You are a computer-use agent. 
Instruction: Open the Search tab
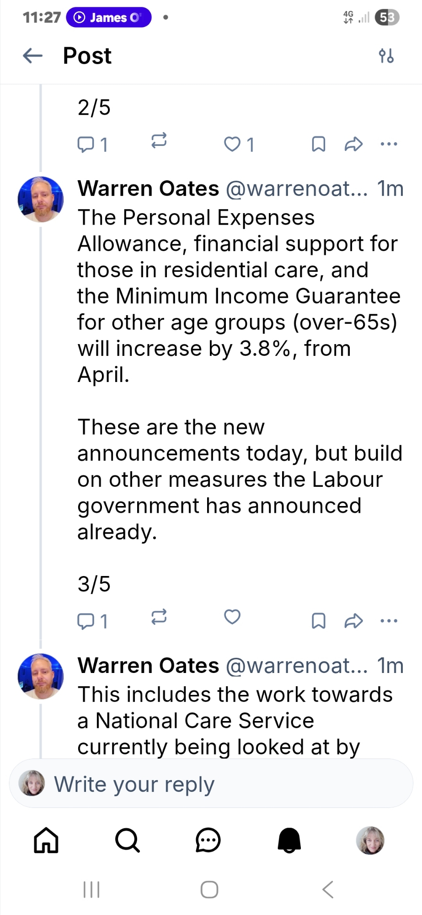(127, 840)
